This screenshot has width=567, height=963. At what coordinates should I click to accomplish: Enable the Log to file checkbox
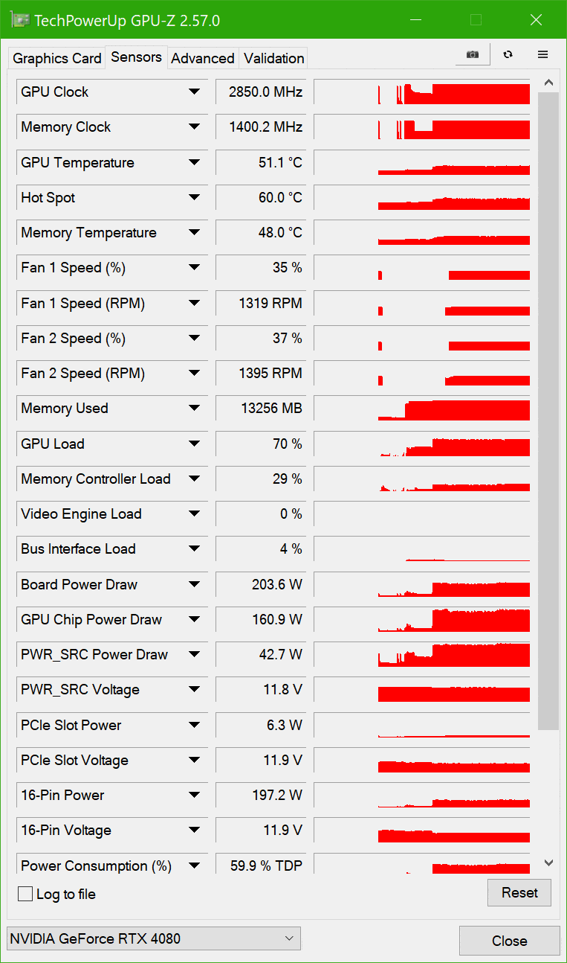click(x=25, y=894)
